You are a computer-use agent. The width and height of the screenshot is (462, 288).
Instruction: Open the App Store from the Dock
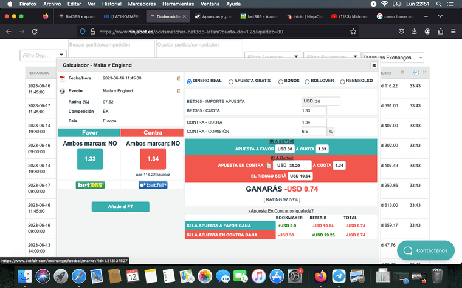pos(277,276)
